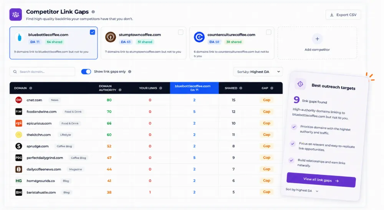Screen dimensions: 384x210
Task: Click the Stumptown Coffee logo icon
Action: pos(111,37)
